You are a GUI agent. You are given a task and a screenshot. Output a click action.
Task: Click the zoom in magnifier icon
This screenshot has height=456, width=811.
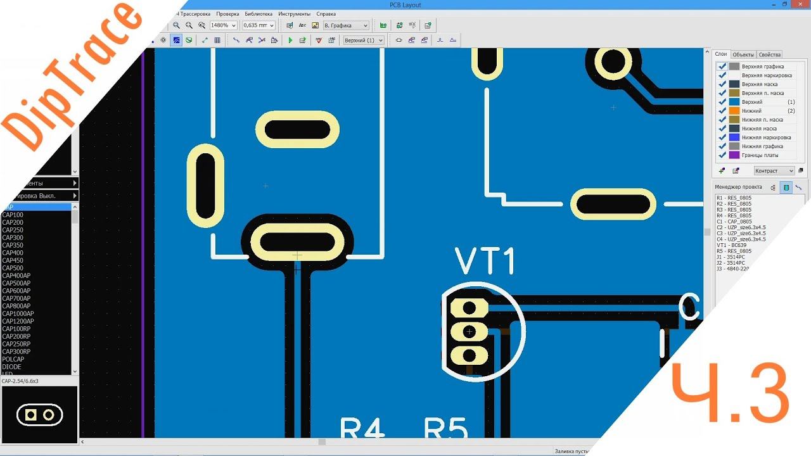pyautogui.click(x=176, y=25)
